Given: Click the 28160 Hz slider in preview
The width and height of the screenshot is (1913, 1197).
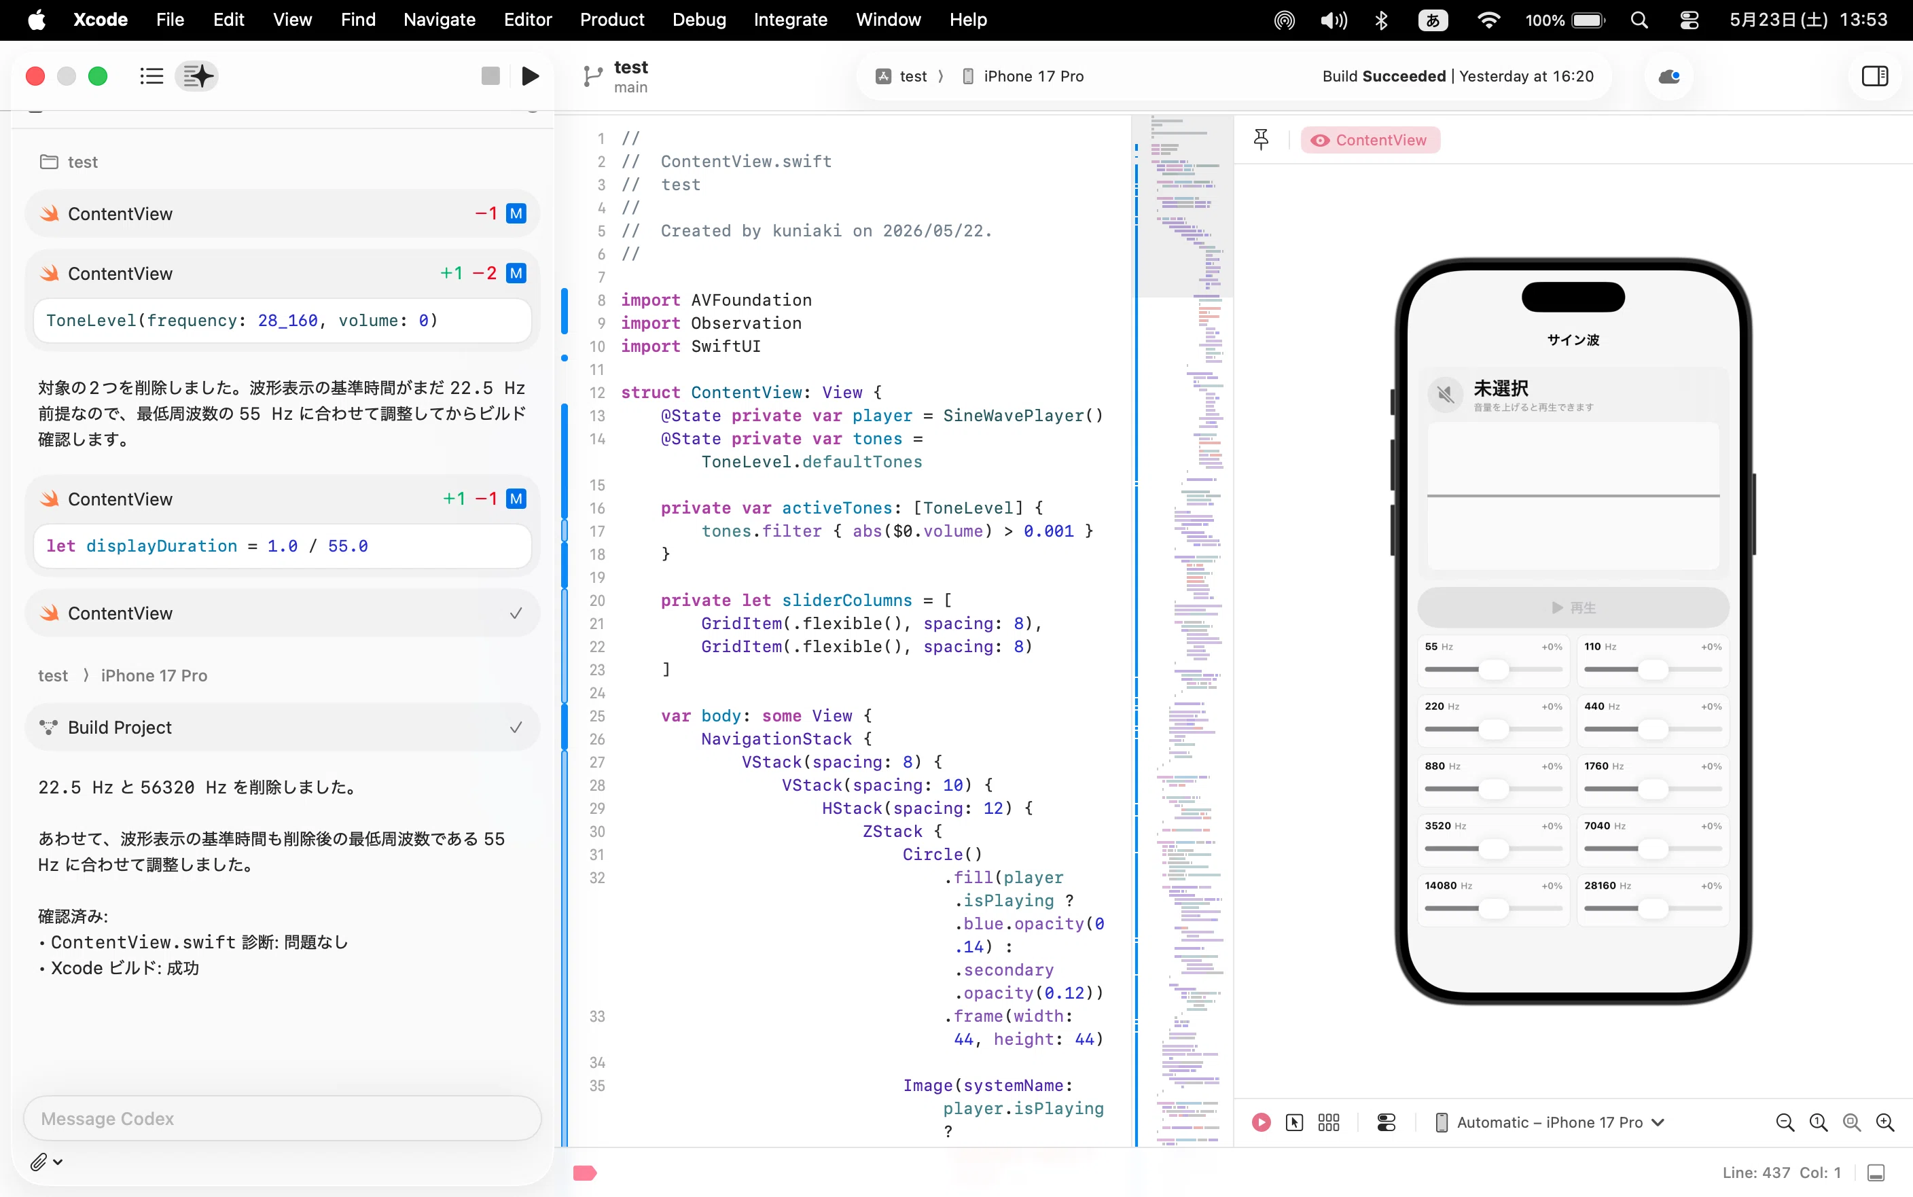Looking at the screenshot, I should pyautogui.click(x=1653, y=908).
